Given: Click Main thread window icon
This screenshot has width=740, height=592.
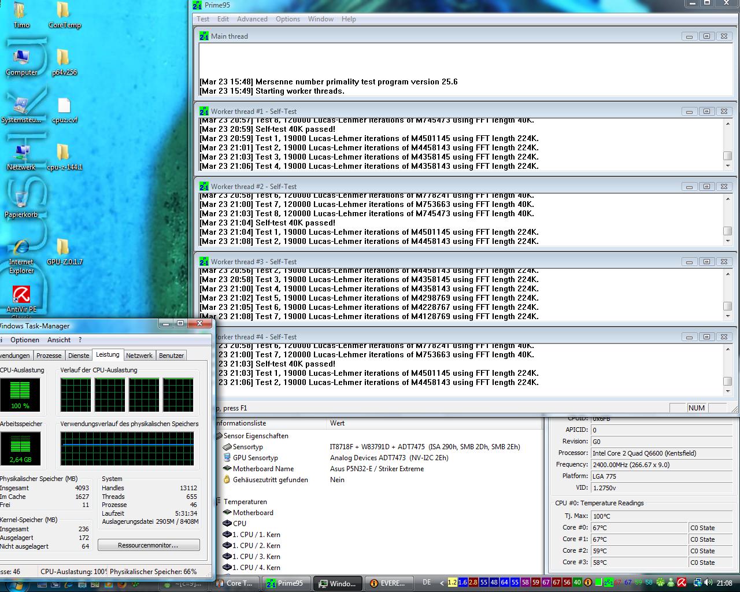Looking at the screenshot, I should coord(203,36).
